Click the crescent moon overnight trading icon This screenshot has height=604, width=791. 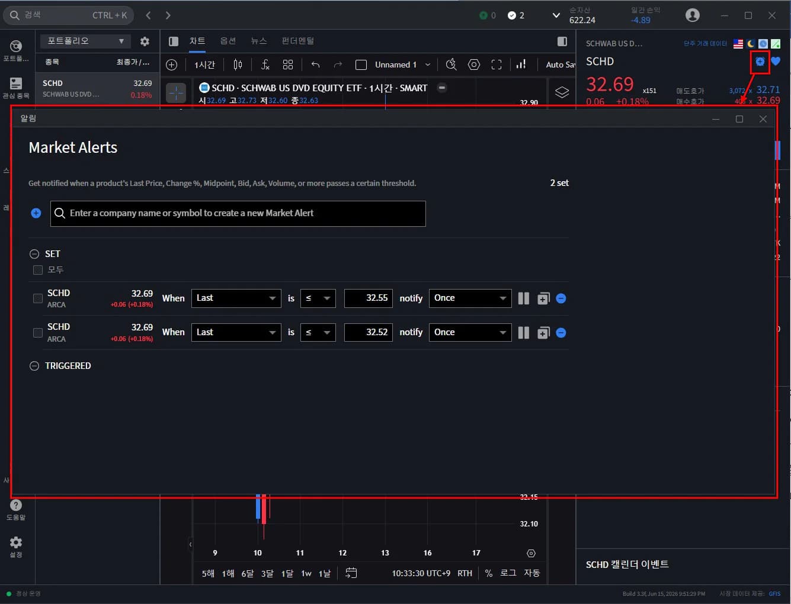click(751, 43)
